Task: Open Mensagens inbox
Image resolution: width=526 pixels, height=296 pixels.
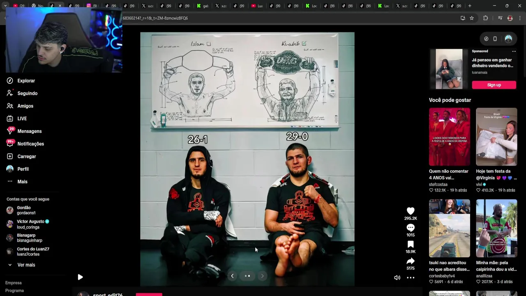Action: [x=25, y=131]
